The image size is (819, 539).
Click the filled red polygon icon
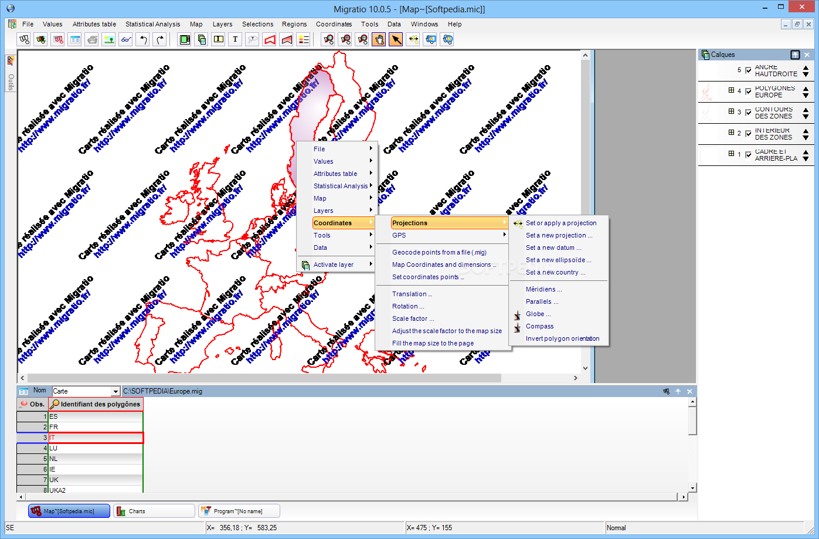coord(286,39)
